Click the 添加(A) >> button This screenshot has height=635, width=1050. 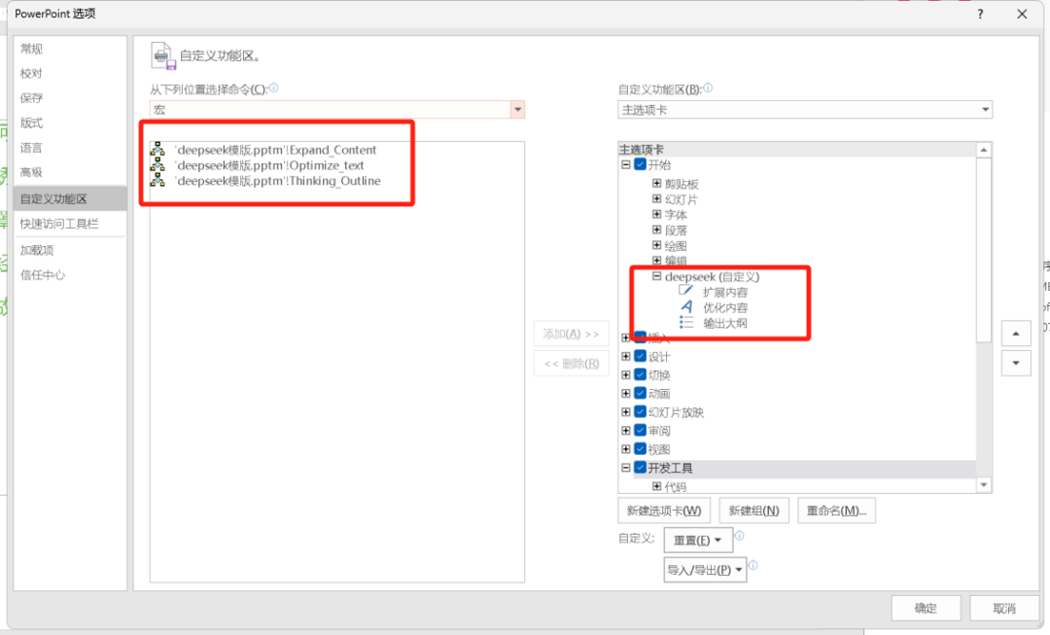[x=572, y=334]
